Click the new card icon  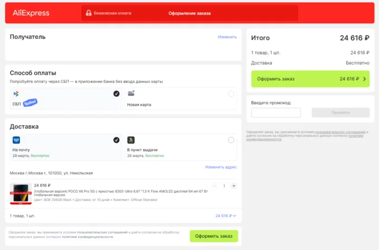131,94
